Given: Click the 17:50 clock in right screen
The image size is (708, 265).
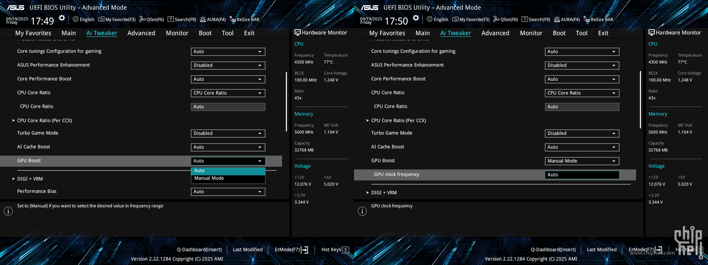Looking at the screenshot, I should click(397, 21).
